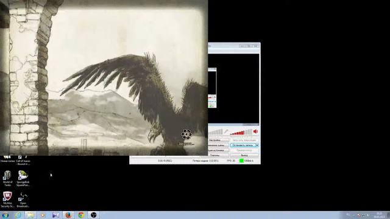Image resolution: width=390 pixels, height=219 pixels.
Task: Click the OBS preview area
Action: [x=233, y=89]
